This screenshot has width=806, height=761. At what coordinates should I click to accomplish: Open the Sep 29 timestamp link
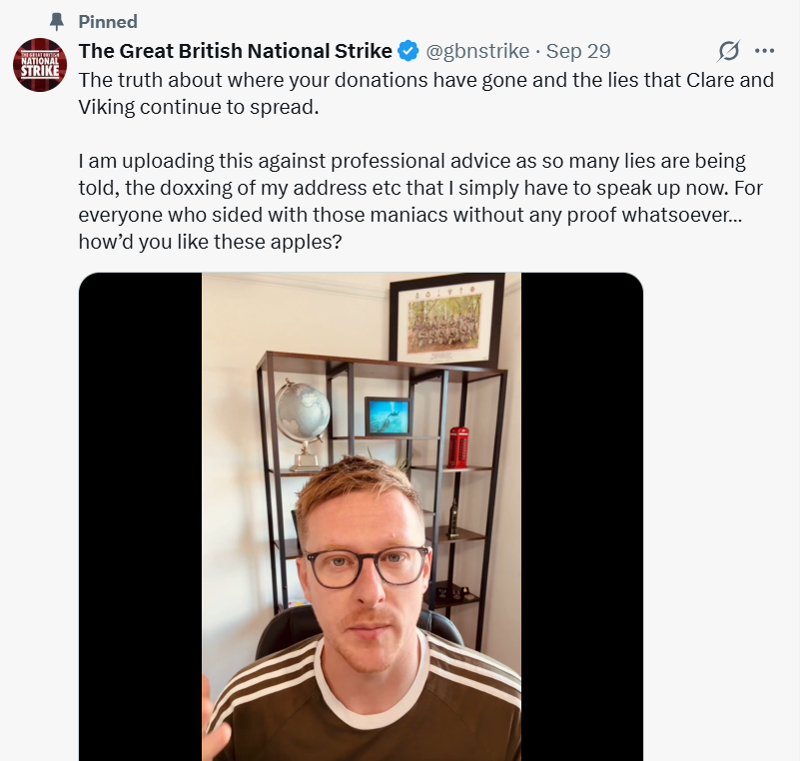click(578, 51)
